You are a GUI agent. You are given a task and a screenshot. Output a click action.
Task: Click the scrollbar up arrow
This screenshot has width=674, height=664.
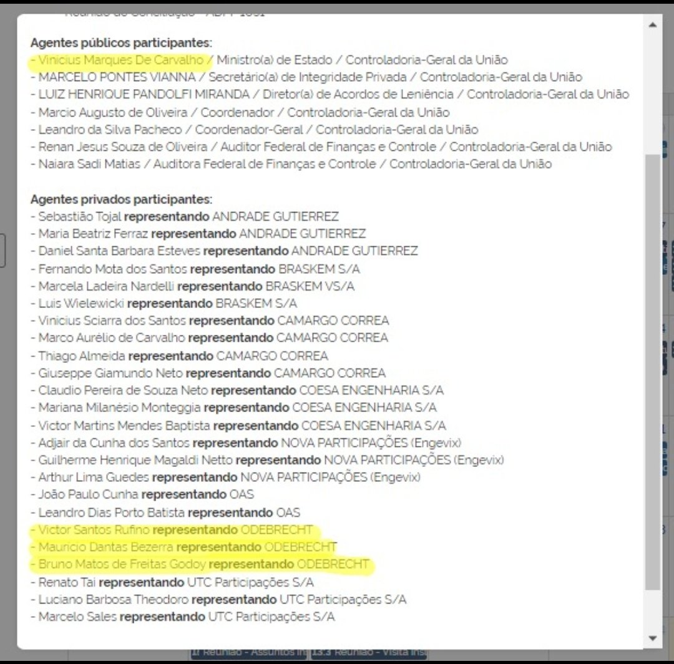653,25
